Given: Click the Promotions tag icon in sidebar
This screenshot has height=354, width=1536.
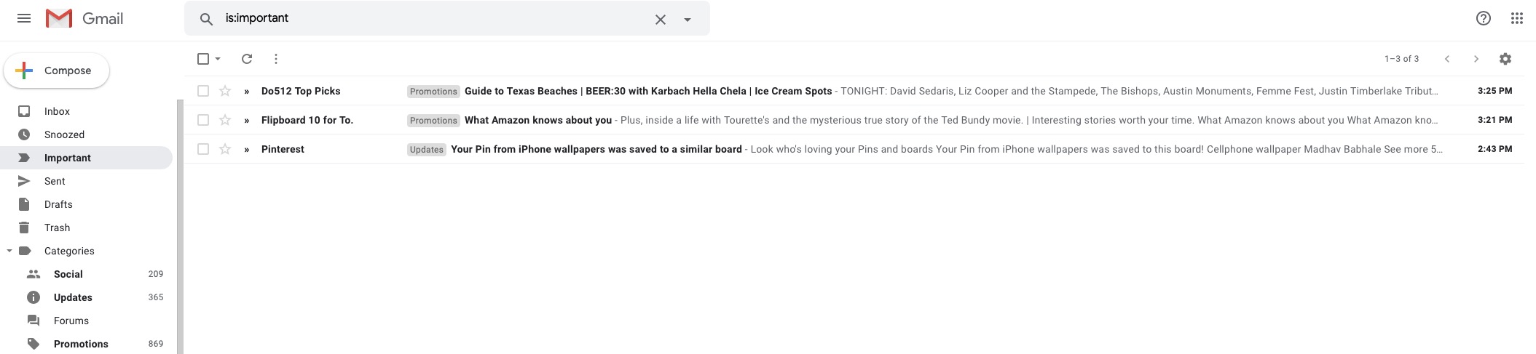Looking at the screenshot, I should click(34, 344).
